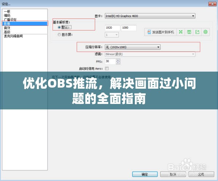
Task: Open the 压缩分辨率 dropdown
Action: (x=133, y=47)
